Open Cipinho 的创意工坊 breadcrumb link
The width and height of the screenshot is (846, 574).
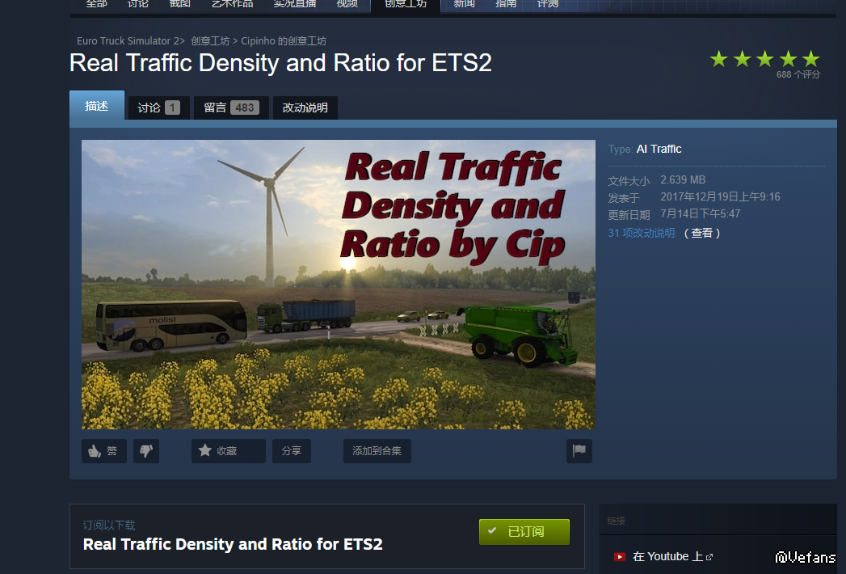pyautogui.click(x=284, y=41)
